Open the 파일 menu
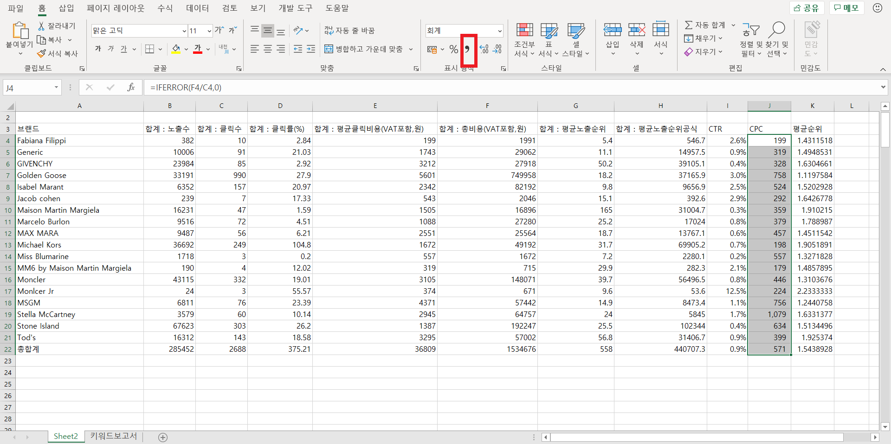Screen dimensions: 891x444 point(16,8)
